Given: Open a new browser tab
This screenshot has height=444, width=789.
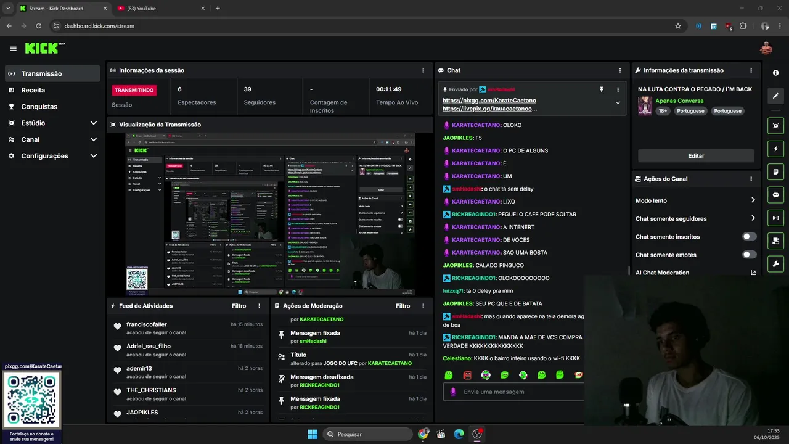Looking at the screenshot, I should [218, 8].
